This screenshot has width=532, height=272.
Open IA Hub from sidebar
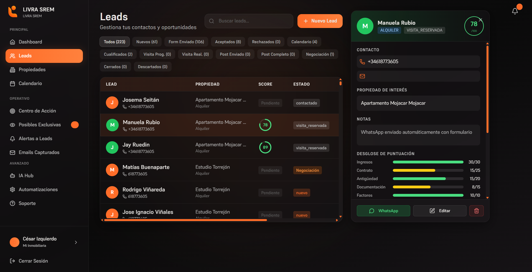tap(26, 176)
